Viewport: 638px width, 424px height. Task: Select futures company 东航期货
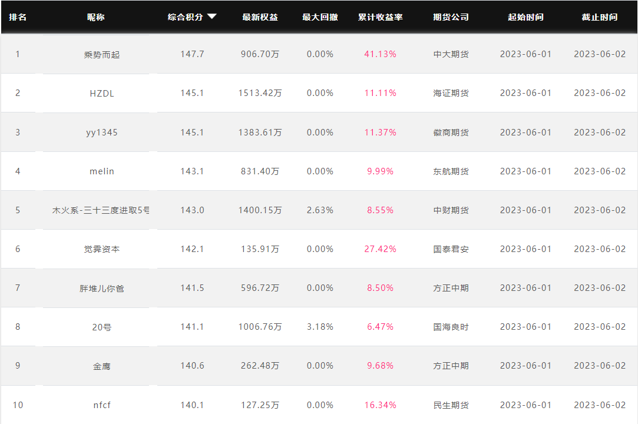[x=451, y=171]
